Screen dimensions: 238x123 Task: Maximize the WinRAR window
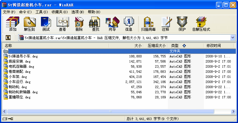click(x=226, y=5)
